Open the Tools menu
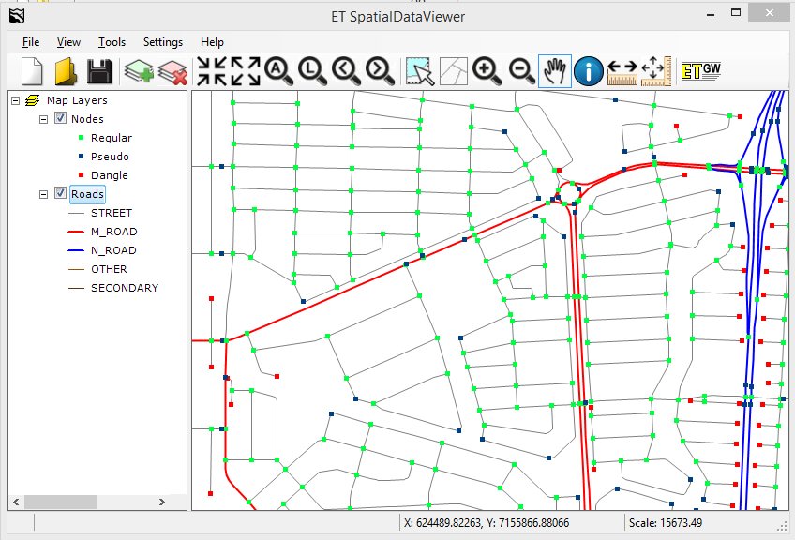 click(112, 42)
